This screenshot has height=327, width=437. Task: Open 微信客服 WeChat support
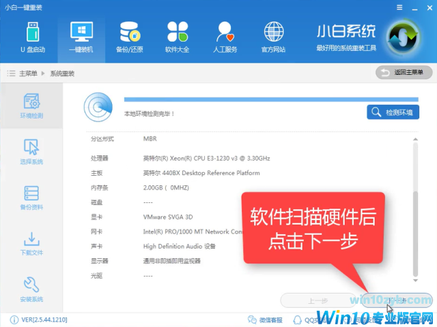pyautogui.click(x=265, y=320)
